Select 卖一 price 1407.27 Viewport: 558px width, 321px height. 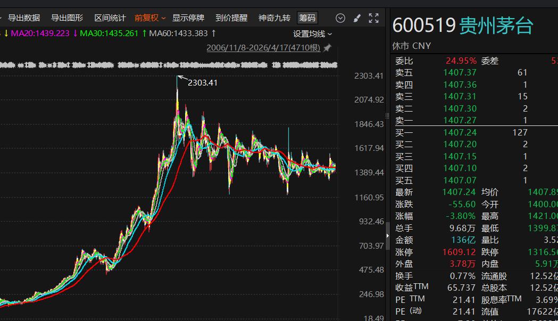(x=460, y=120)
